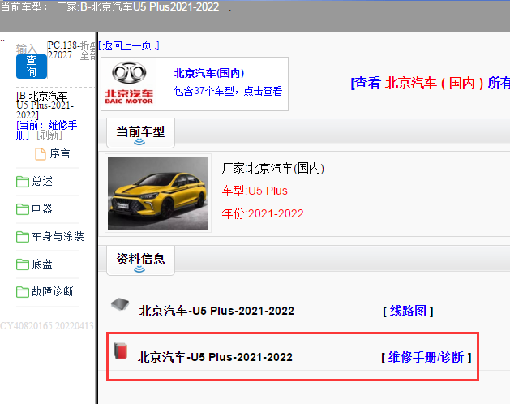The width and height of the screenshot is (510, 404).
Task: Expand the 底盘 folder
Action: [x=42, y=264]
